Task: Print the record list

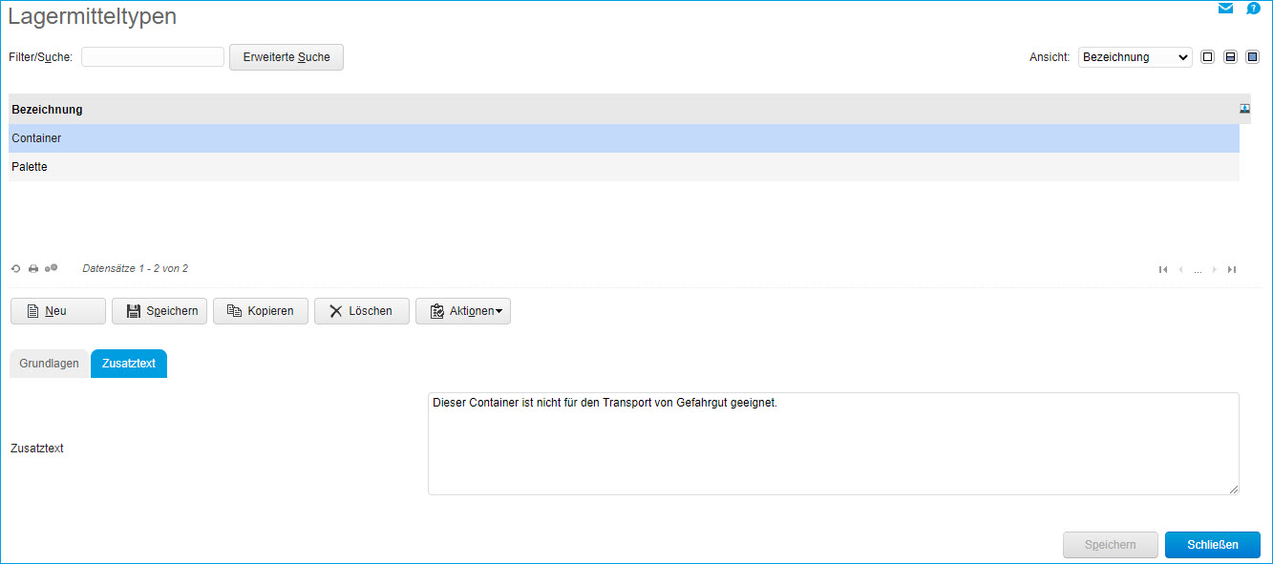Action: [x=33, y=269]
